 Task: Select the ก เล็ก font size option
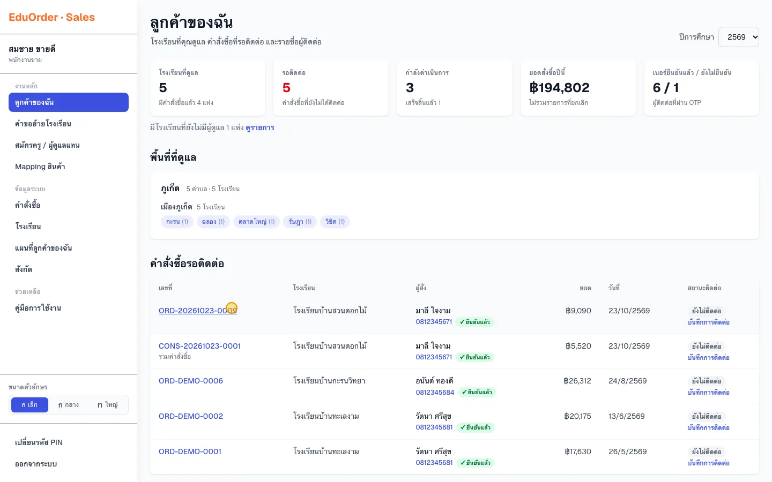29,405
